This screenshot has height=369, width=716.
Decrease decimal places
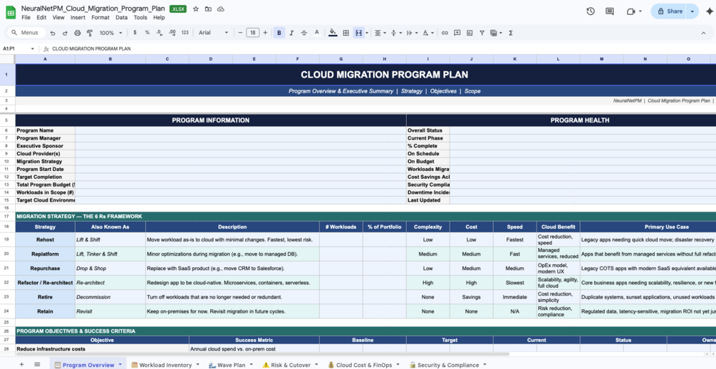160,33
